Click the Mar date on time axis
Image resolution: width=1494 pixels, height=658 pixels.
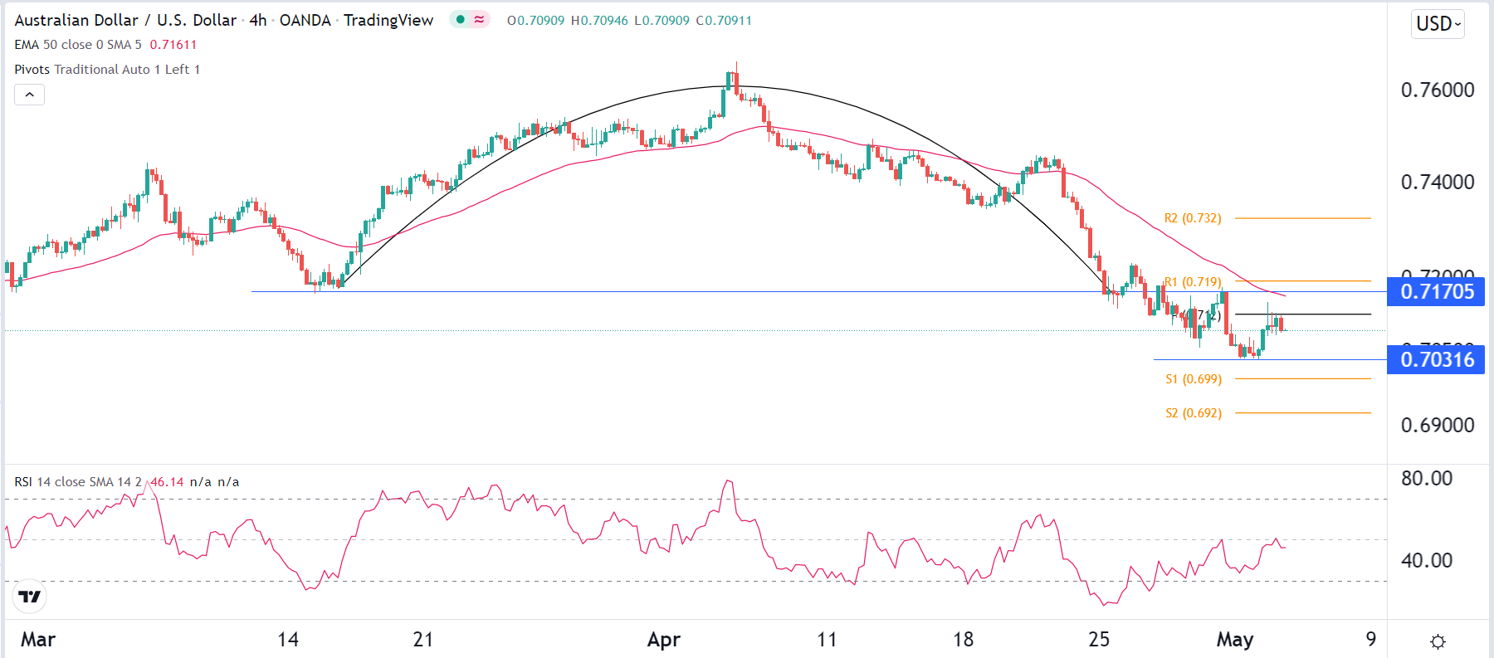(x=38, y=640)
